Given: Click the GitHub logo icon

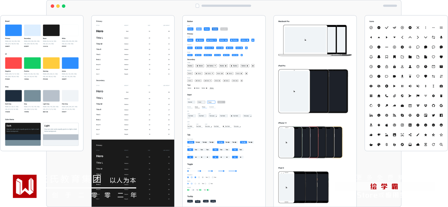Looking at the screenshot, I should [x=433, y=105].
